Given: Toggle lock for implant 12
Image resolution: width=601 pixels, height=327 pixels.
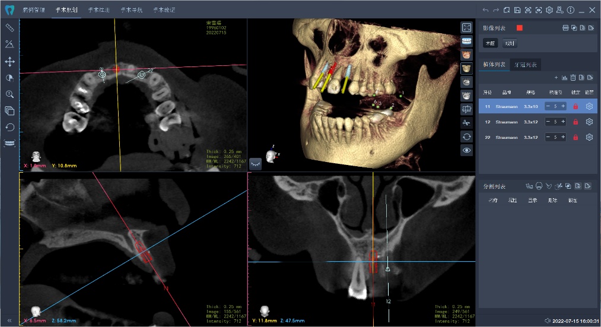Looking at the screenshot, I should [575, 122].
